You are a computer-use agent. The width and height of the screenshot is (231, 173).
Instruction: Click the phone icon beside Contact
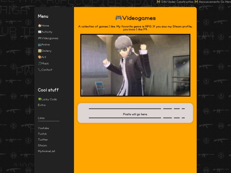39,70
